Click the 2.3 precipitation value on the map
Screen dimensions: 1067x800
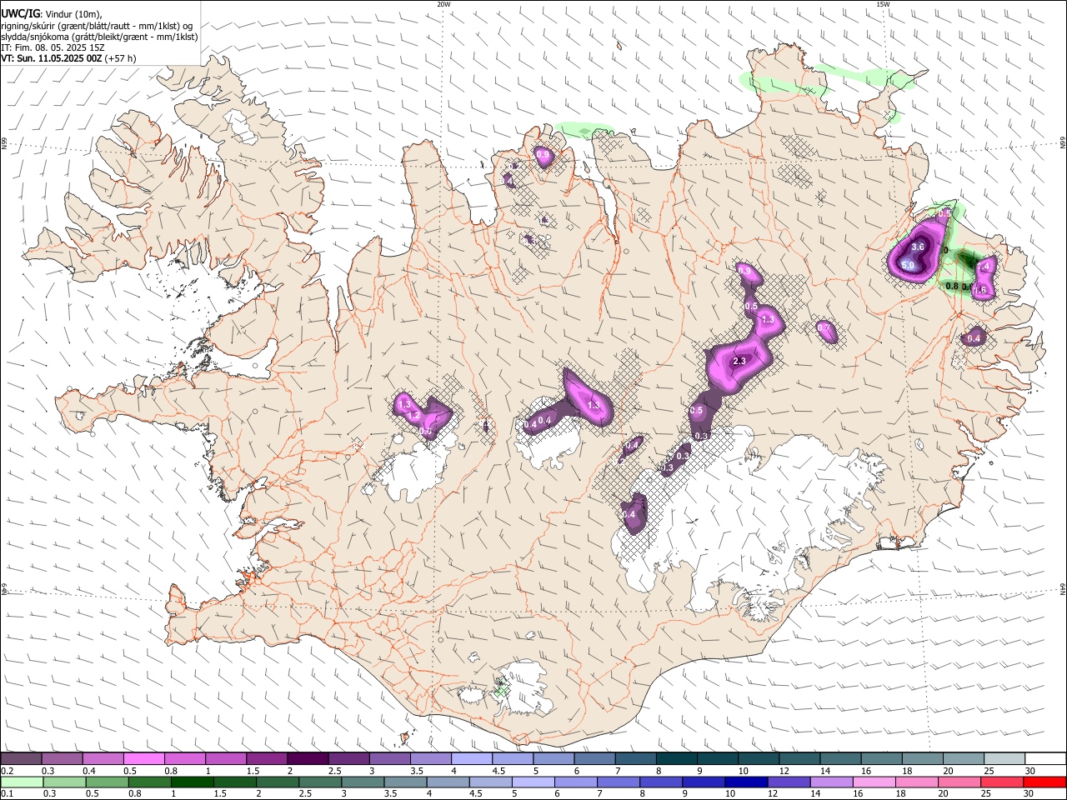point(739,361)
